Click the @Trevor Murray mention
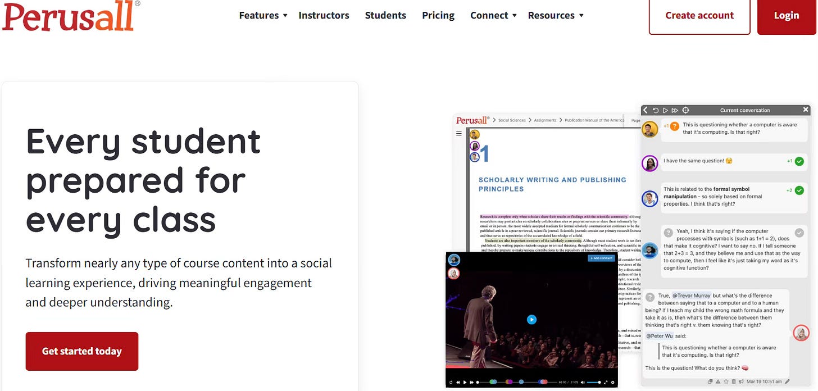818x391 pixels. pos(692,295)
